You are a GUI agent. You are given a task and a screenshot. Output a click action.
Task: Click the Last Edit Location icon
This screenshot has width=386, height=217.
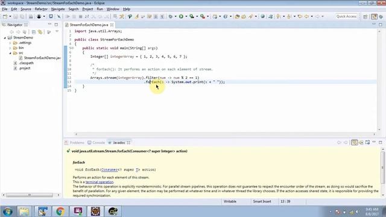click(300, 16)
